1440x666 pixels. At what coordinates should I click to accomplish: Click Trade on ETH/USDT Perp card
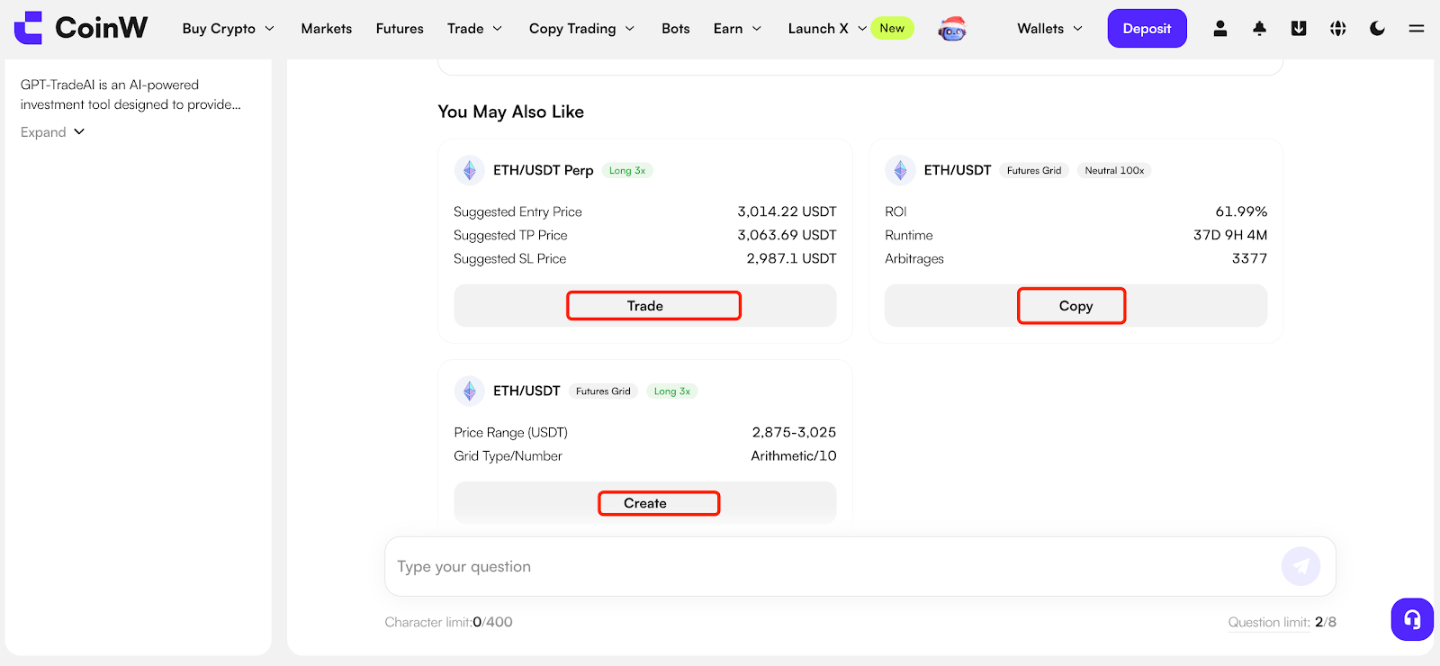coord(644,306)
